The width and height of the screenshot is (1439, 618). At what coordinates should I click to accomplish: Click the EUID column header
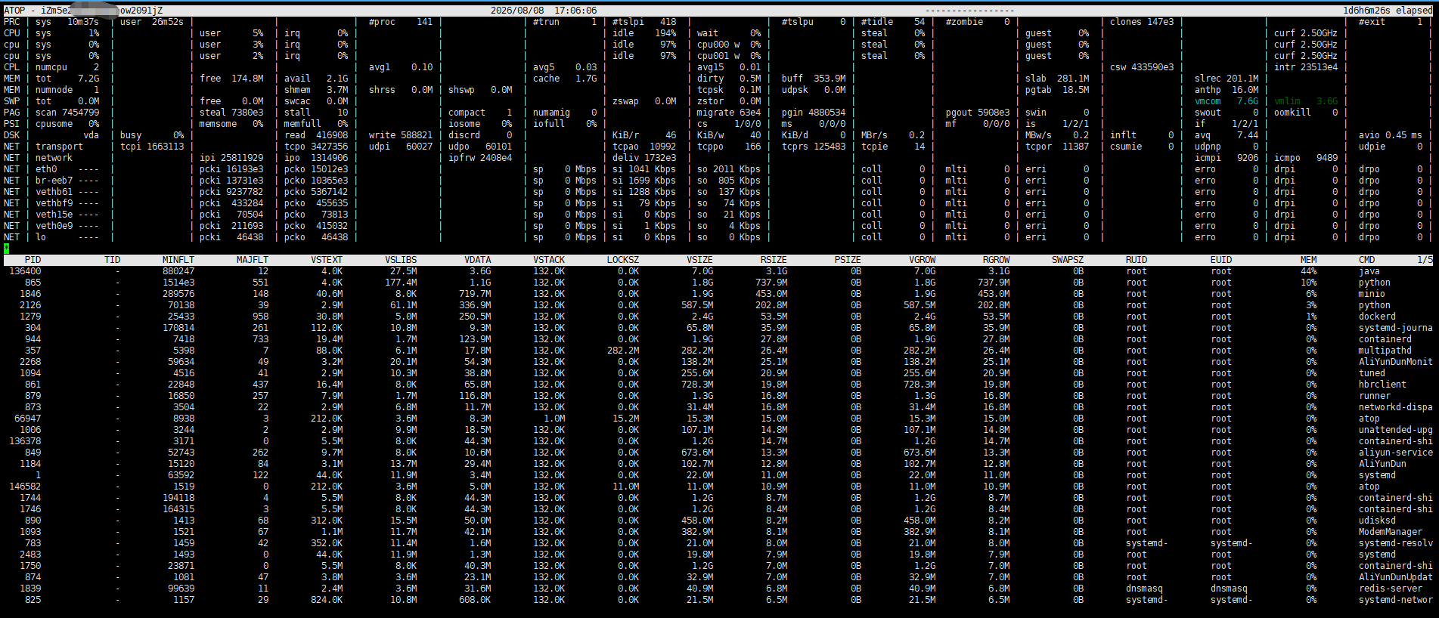(1220, 260)
